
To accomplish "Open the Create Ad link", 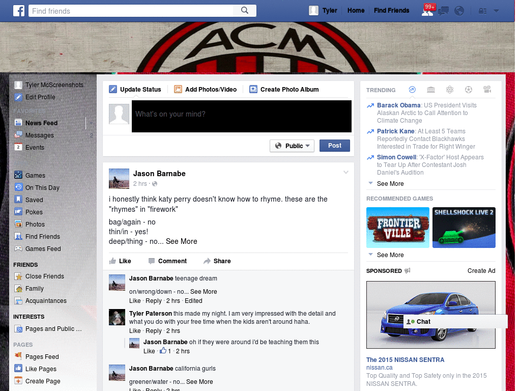I will coord(481,271).
